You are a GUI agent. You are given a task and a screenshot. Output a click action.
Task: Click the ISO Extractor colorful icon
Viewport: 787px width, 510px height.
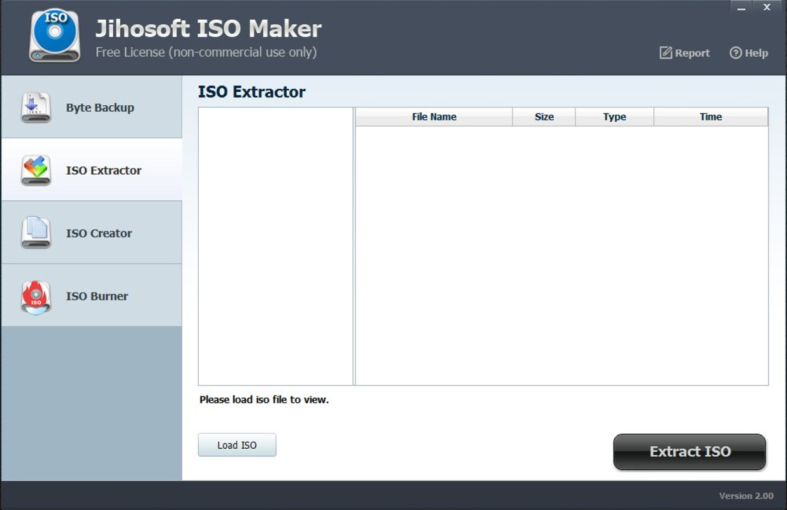tap(36, 170)
